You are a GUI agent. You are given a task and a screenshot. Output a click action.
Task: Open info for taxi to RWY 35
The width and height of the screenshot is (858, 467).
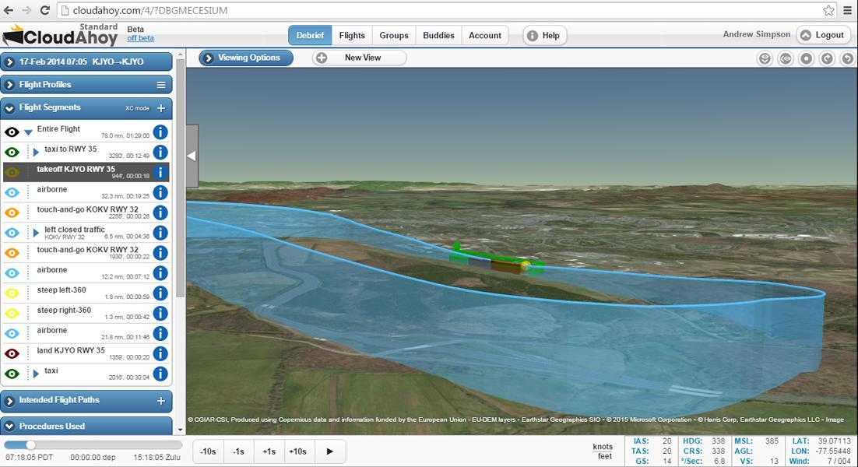click(x=160, y=152)
